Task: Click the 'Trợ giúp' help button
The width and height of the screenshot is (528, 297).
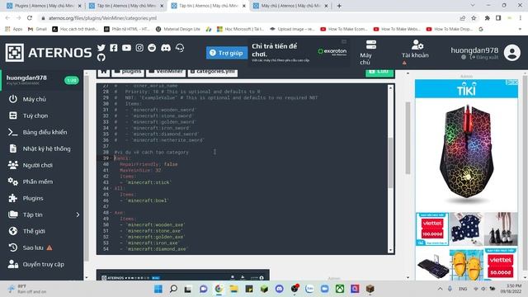Action: [227, 53]
